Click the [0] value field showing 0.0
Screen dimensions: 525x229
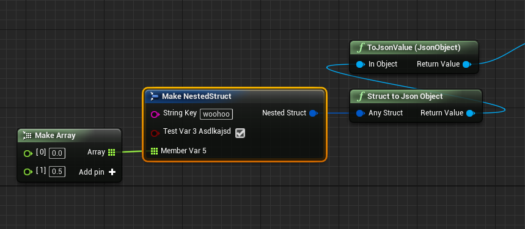point(57,153)
